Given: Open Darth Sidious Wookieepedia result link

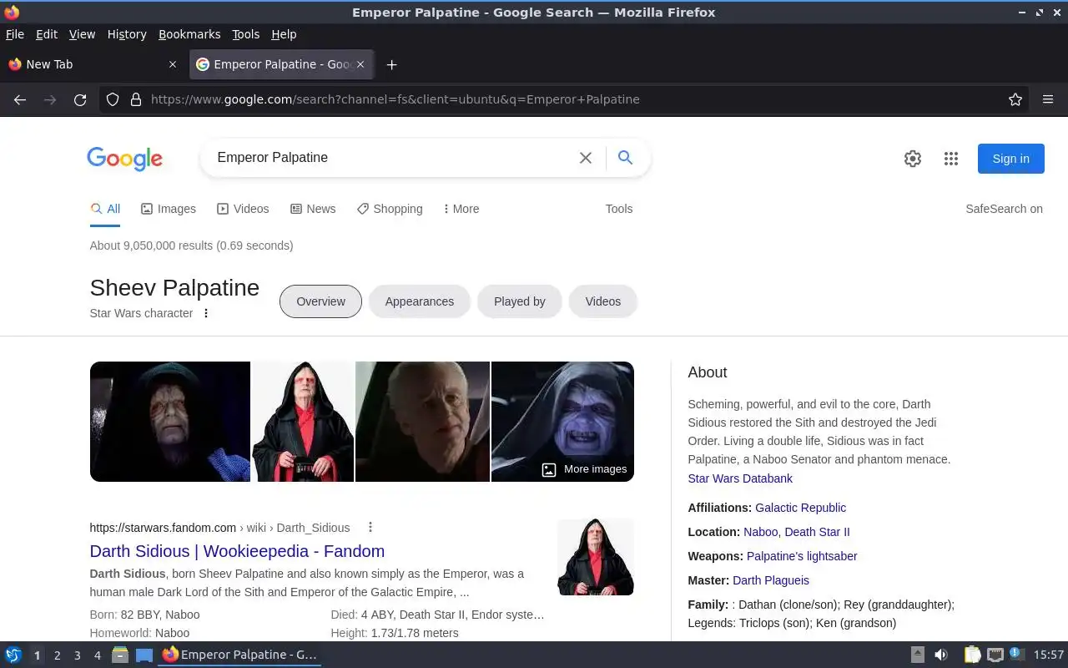Looking at the screenshot, I should point(237,551).
